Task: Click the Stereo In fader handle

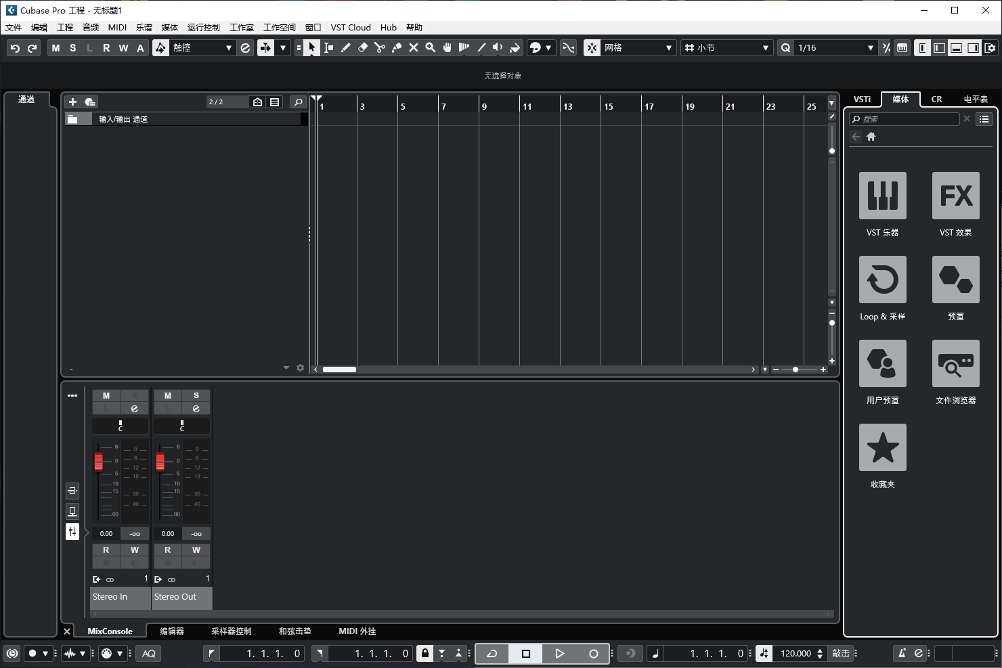Action: click(99, 462)
